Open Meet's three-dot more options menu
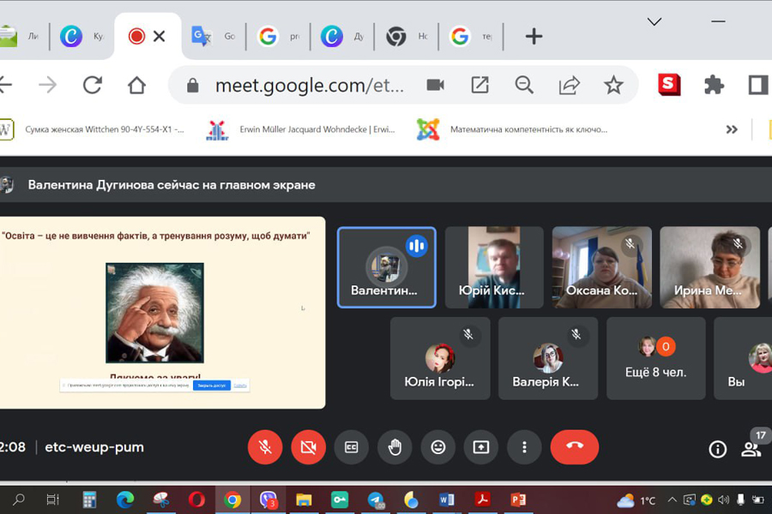Screen dimensions: 772x514 pyautogui.click(x=524, y=447)
